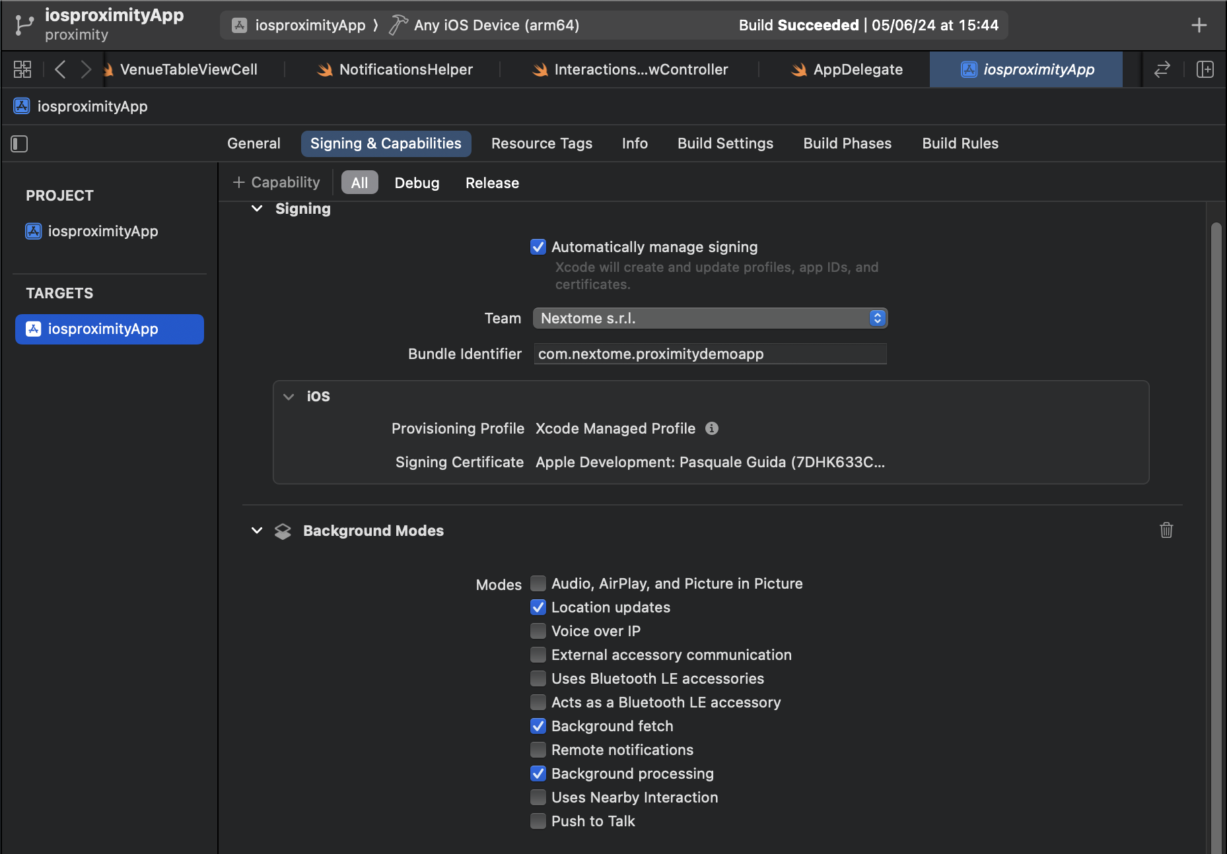Click the source control branch icon
This screenshot has width=1227, height=854.
point(24,25)
